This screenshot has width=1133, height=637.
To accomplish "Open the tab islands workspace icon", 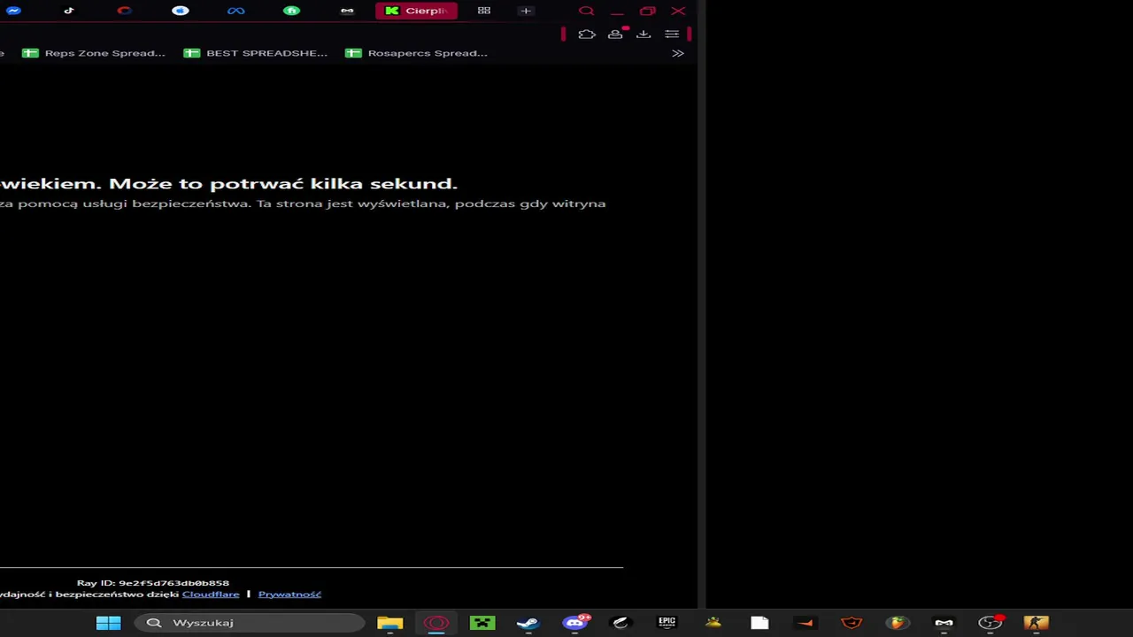I will (x=484, y=11).
